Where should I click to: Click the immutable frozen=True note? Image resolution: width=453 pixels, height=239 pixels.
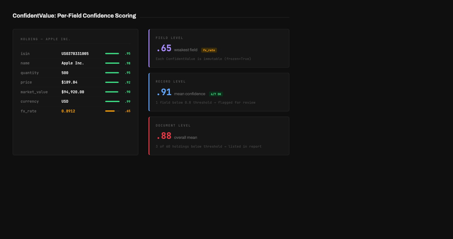pos(203,59)
